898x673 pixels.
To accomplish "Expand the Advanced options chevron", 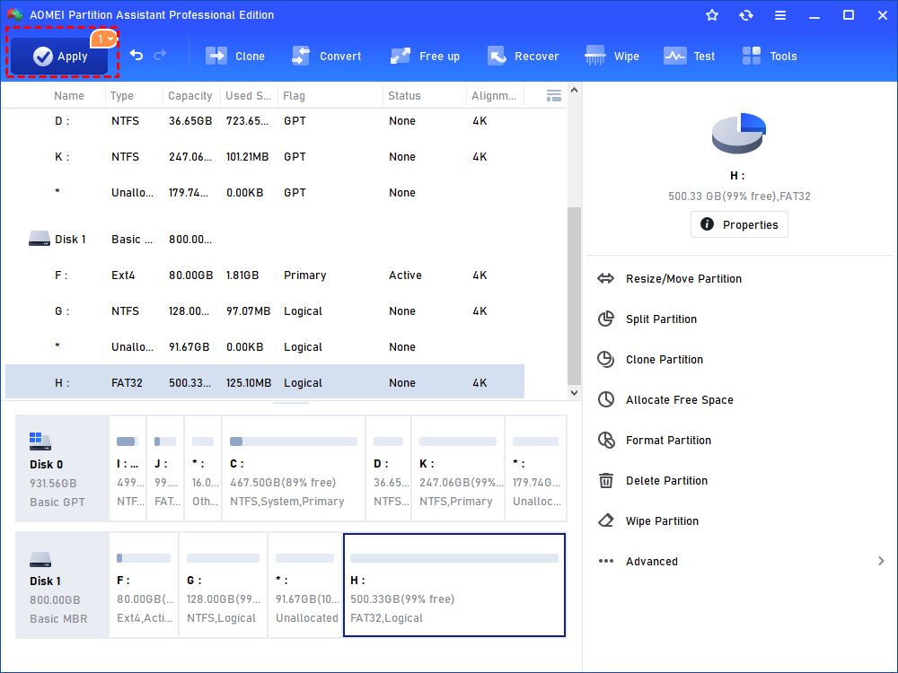I will 881,561.
